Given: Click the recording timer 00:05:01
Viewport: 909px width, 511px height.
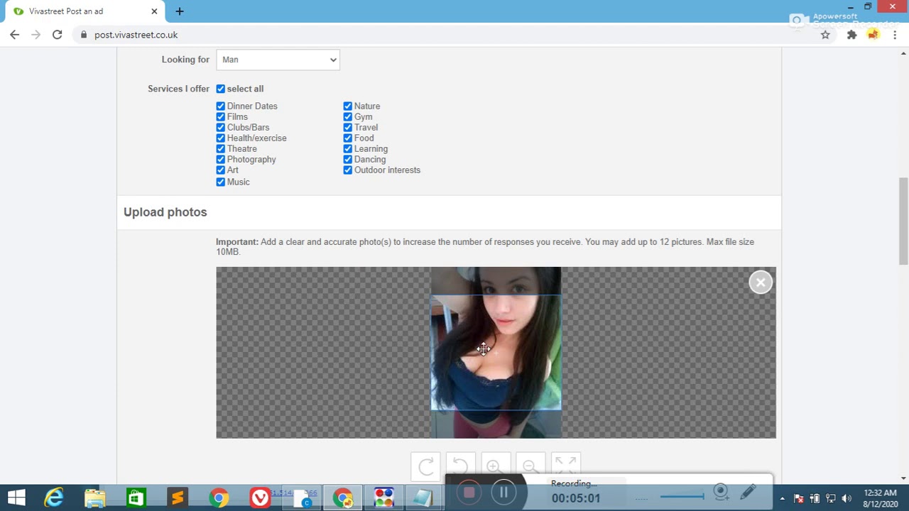Looking at the screenshot, I should point(576,498).
